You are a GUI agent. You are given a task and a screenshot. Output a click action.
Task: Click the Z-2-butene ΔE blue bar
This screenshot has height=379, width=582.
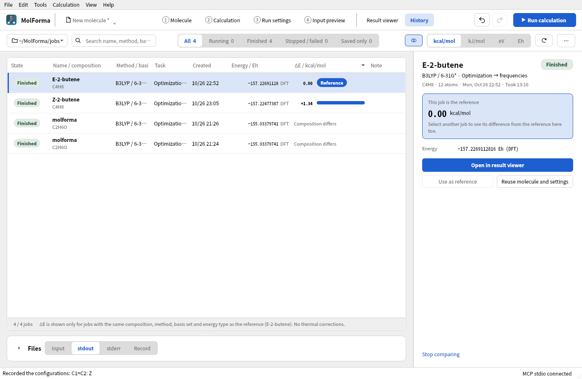coord(341,103)
